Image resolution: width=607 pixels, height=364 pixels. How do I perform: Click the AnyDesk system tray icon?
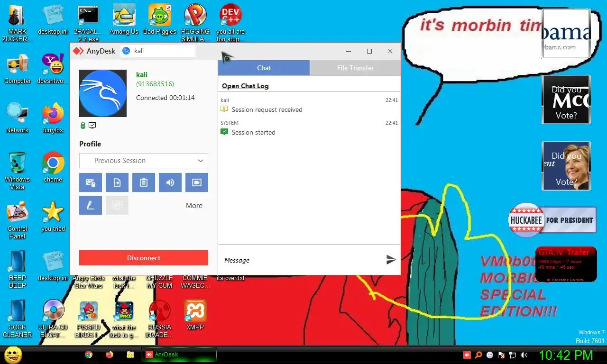pos(467,355)
